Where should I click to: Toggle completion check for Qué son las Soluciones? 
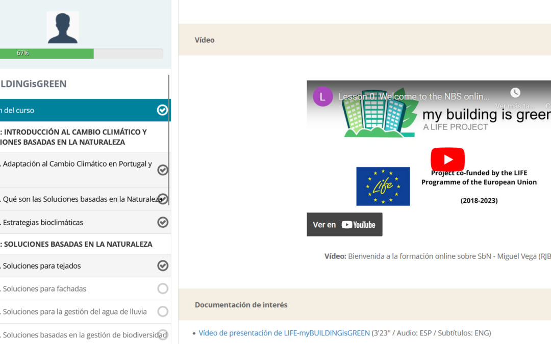point(163,199)
